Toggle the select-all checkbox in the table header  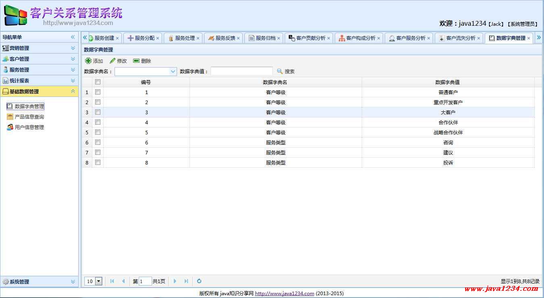coord(98,82)
